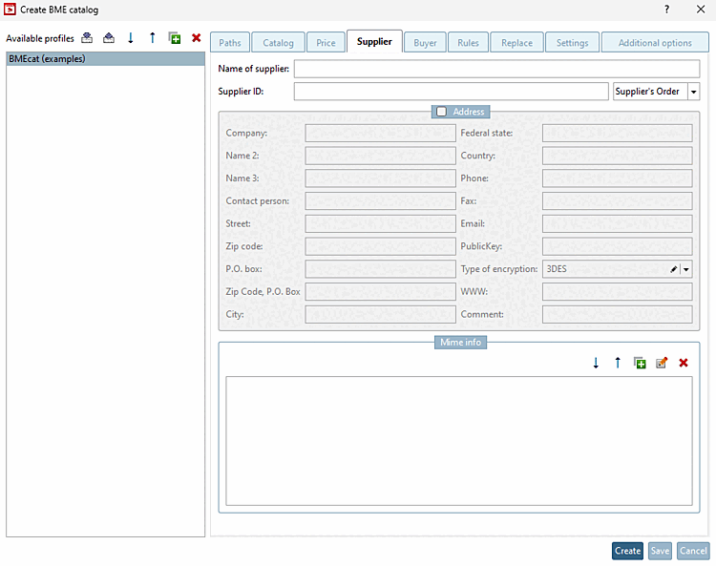Add new Mime info entry

click(x=640, y=363)
